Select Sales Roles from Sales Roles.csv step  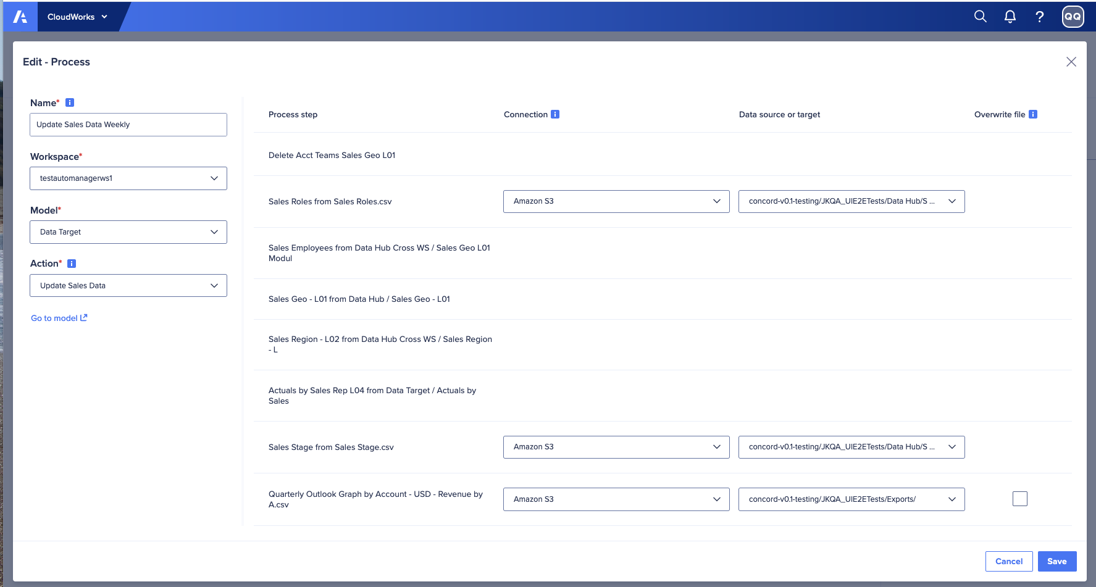click(330, 201)
